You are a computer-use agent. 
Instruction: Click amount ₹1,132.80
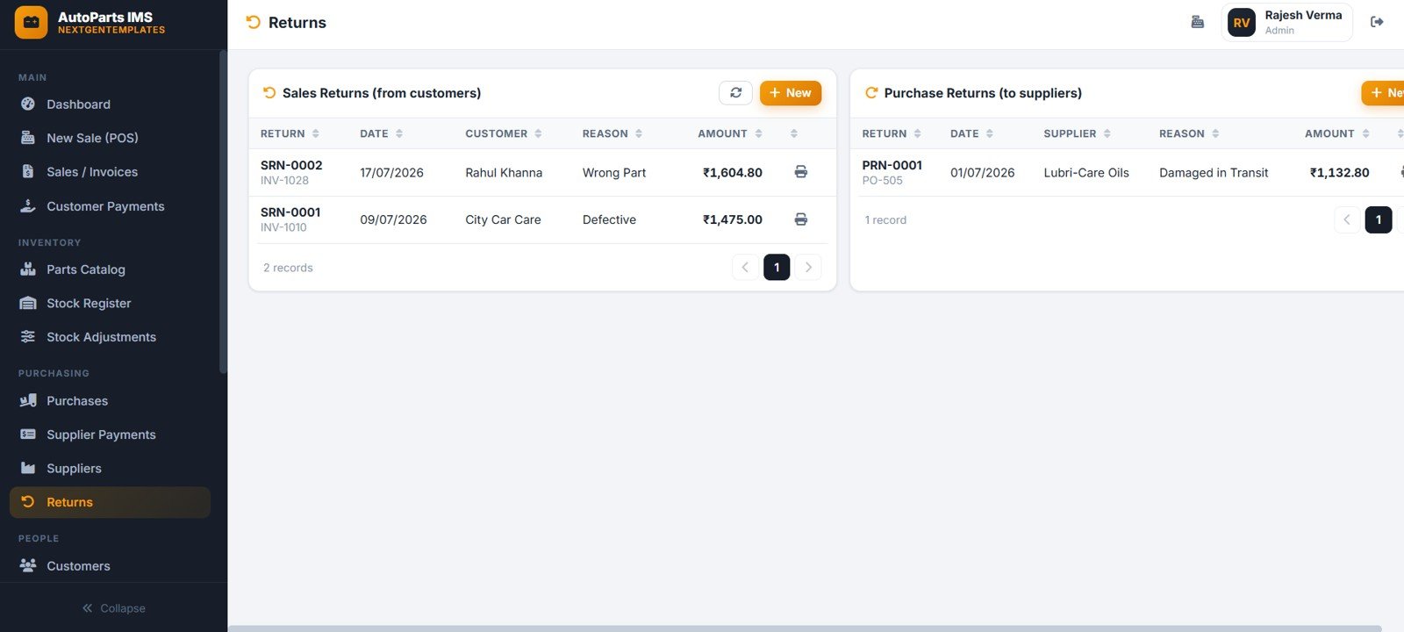(x=1340, y=173)
